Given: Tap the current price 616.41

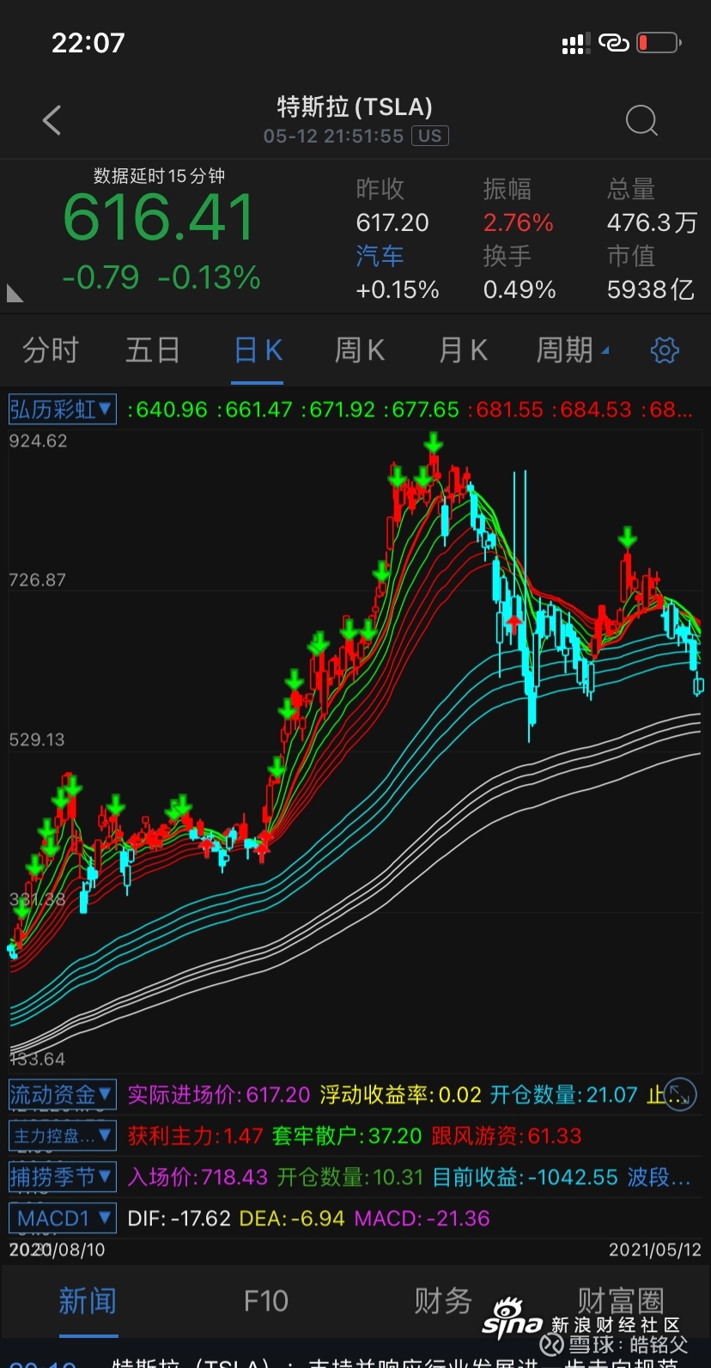Looking at the screenshot, I should pos(159,217).
